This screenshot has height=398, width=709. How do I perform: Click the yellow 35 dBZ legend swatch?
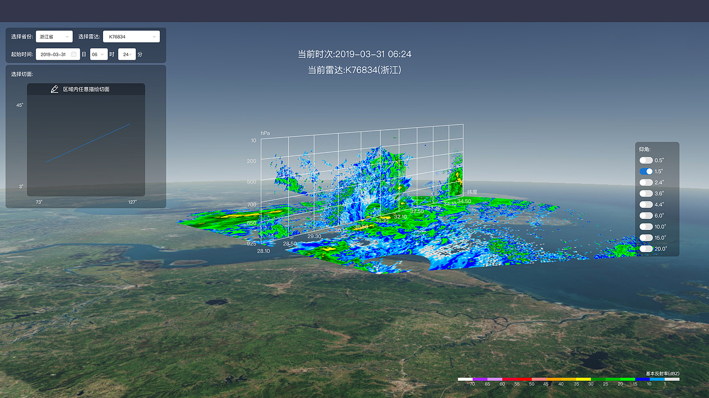583,379
